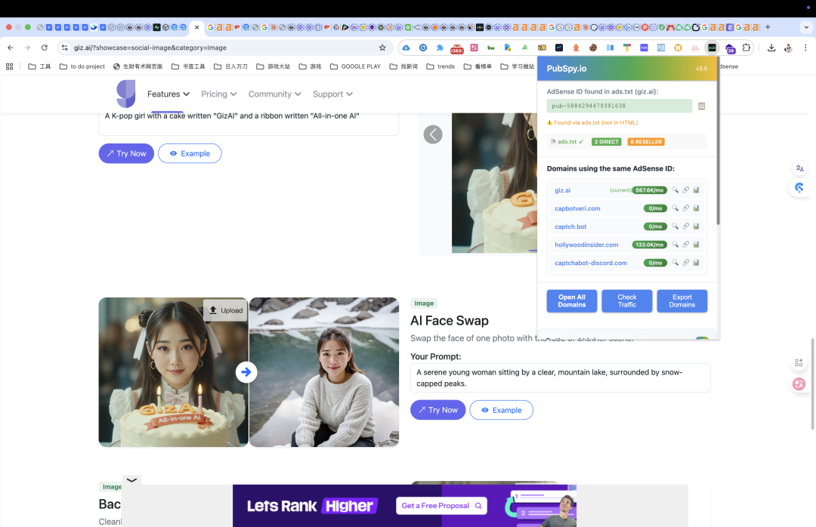The image size is (816, 527).
Task: Open the 工具 bookmarks folder
Action: [39, 66]
